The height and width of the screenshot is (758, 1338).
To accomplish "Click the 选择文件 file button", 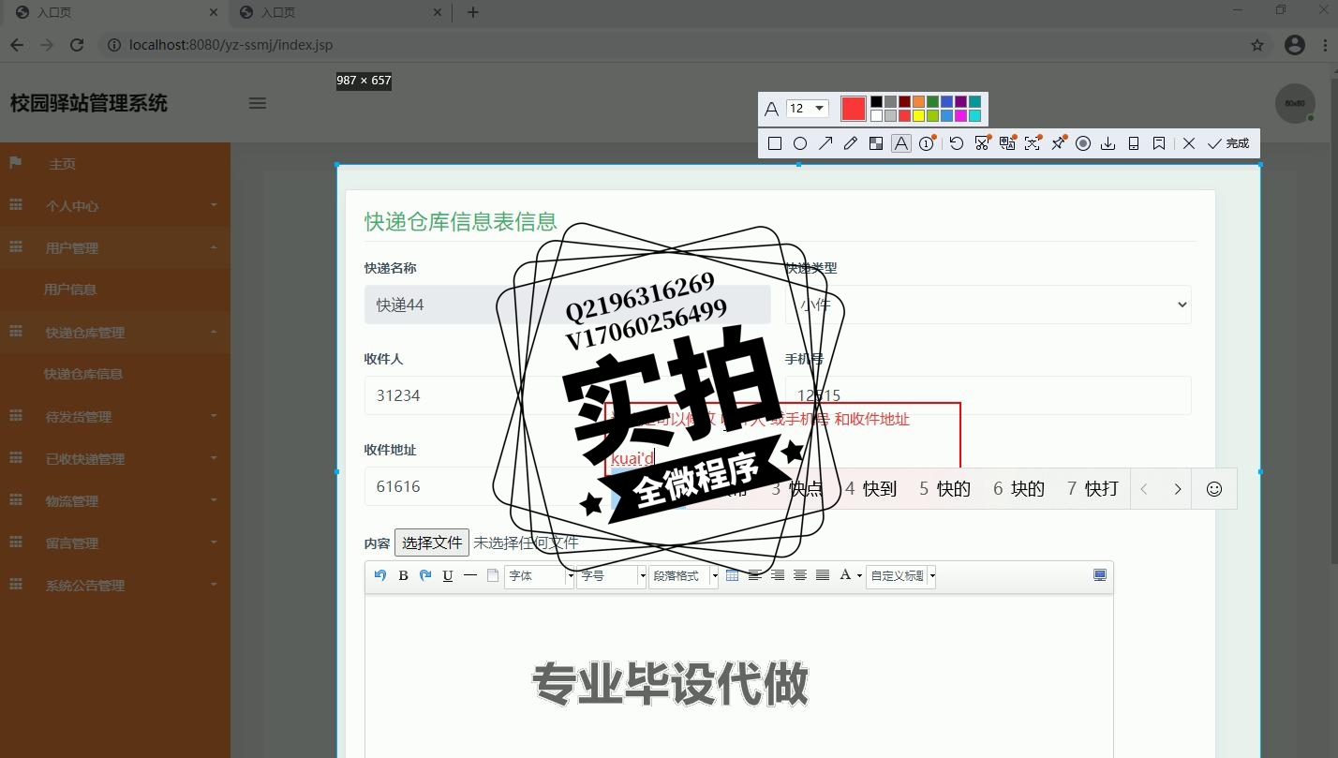I will 432,542.
